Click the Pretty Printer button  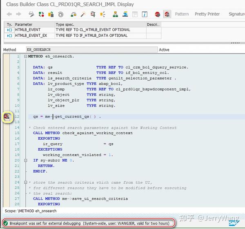207,14
